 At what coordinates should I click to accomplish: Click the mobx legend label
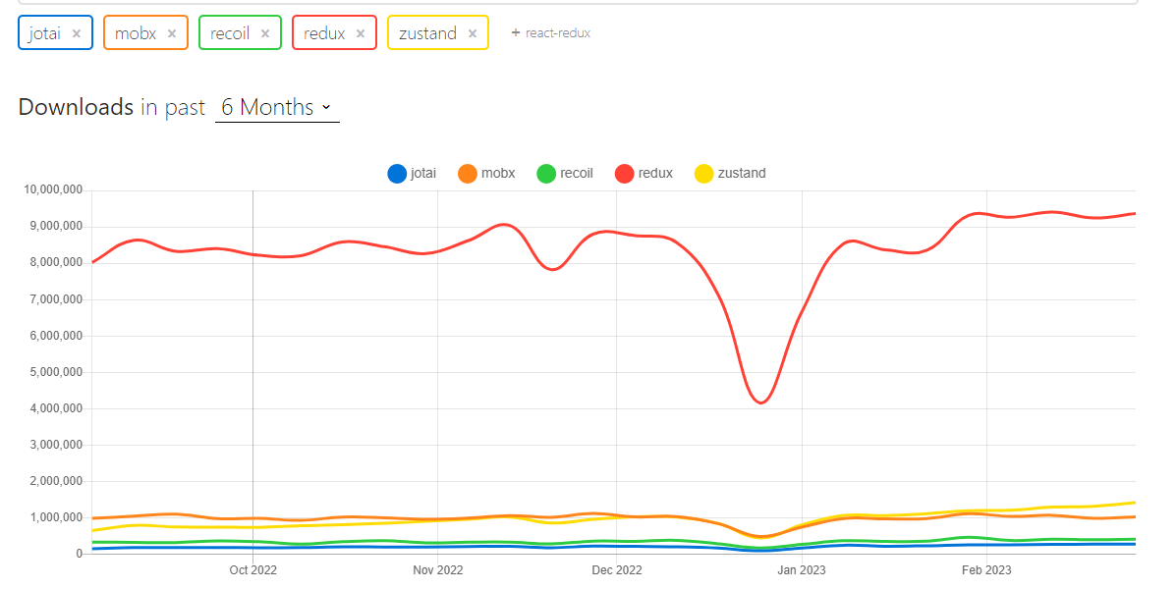click(498, 173)
